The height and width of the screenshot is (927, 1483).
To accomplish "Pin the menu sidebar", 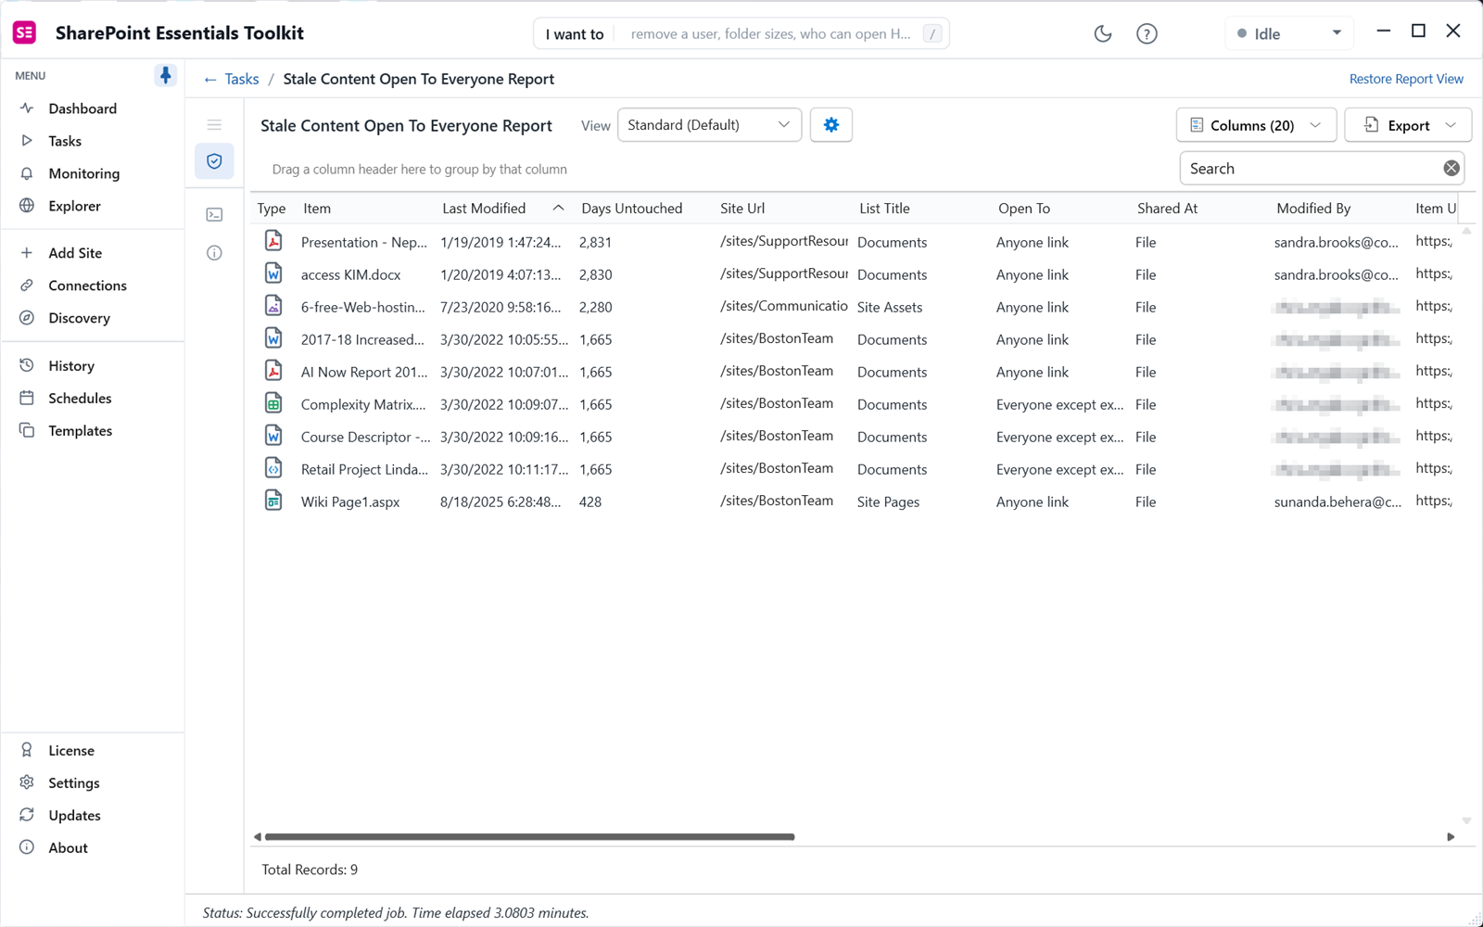I will tap(165, 75).
